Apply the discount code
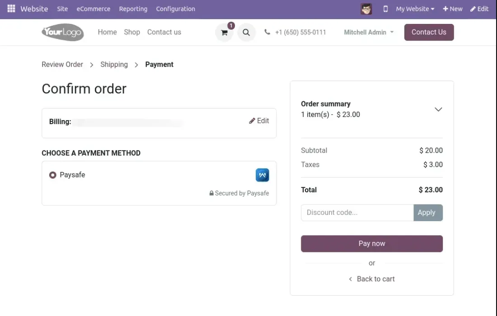 click(x=427, y=213)
